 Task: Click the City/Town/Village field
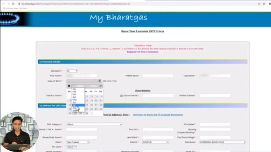[215, 137]
